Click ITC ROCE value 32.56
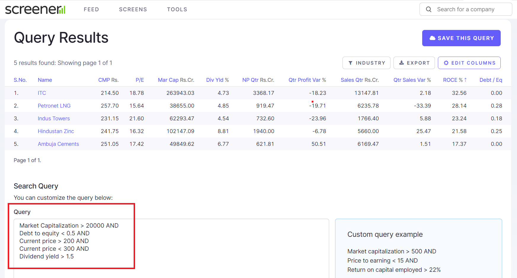The width and height of the screenshot is (517, 278). (x=459, y=93)
